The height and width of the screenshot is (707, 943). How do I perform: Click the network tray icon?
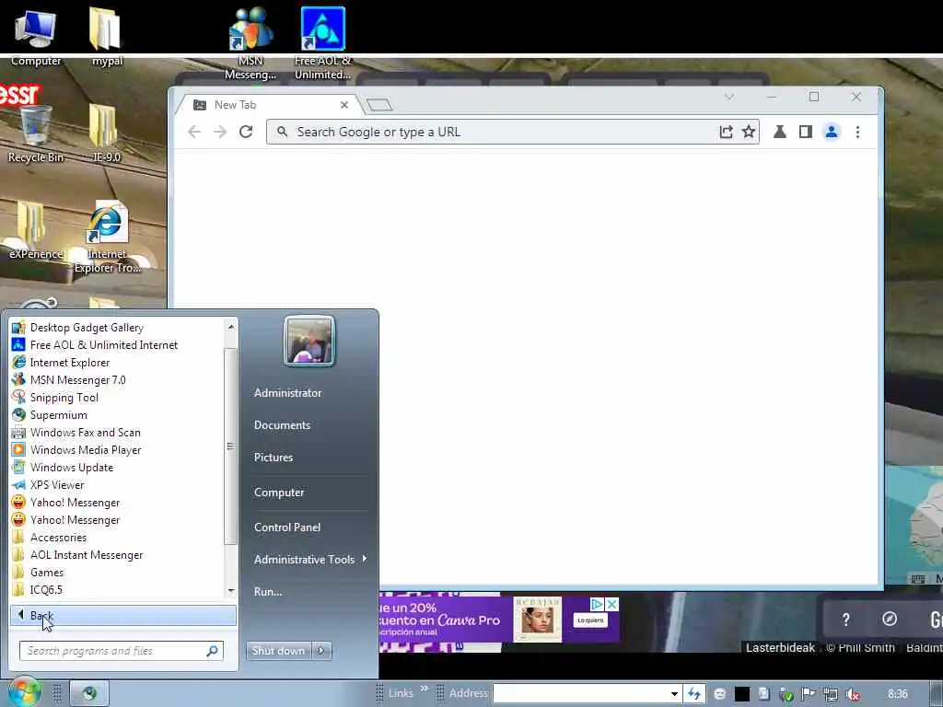[830, 694]
